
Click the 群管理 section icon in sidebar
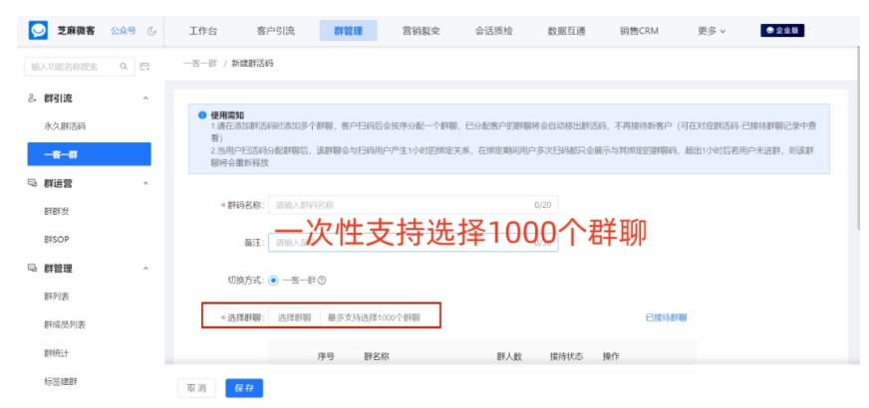32,268
